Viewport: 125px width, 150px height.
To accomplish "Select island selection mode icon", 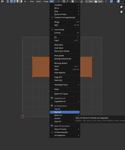I will 21,2.
